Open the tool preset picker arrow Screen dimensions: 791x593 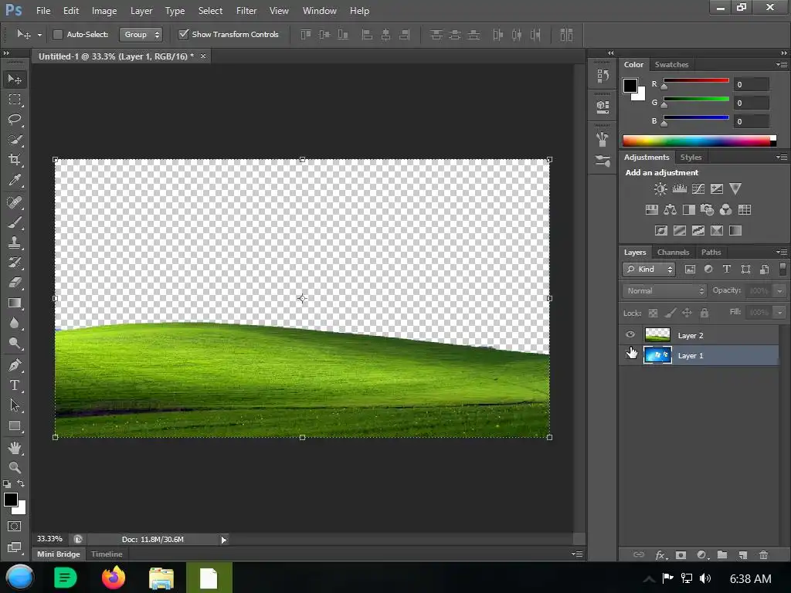coord(39,35)
